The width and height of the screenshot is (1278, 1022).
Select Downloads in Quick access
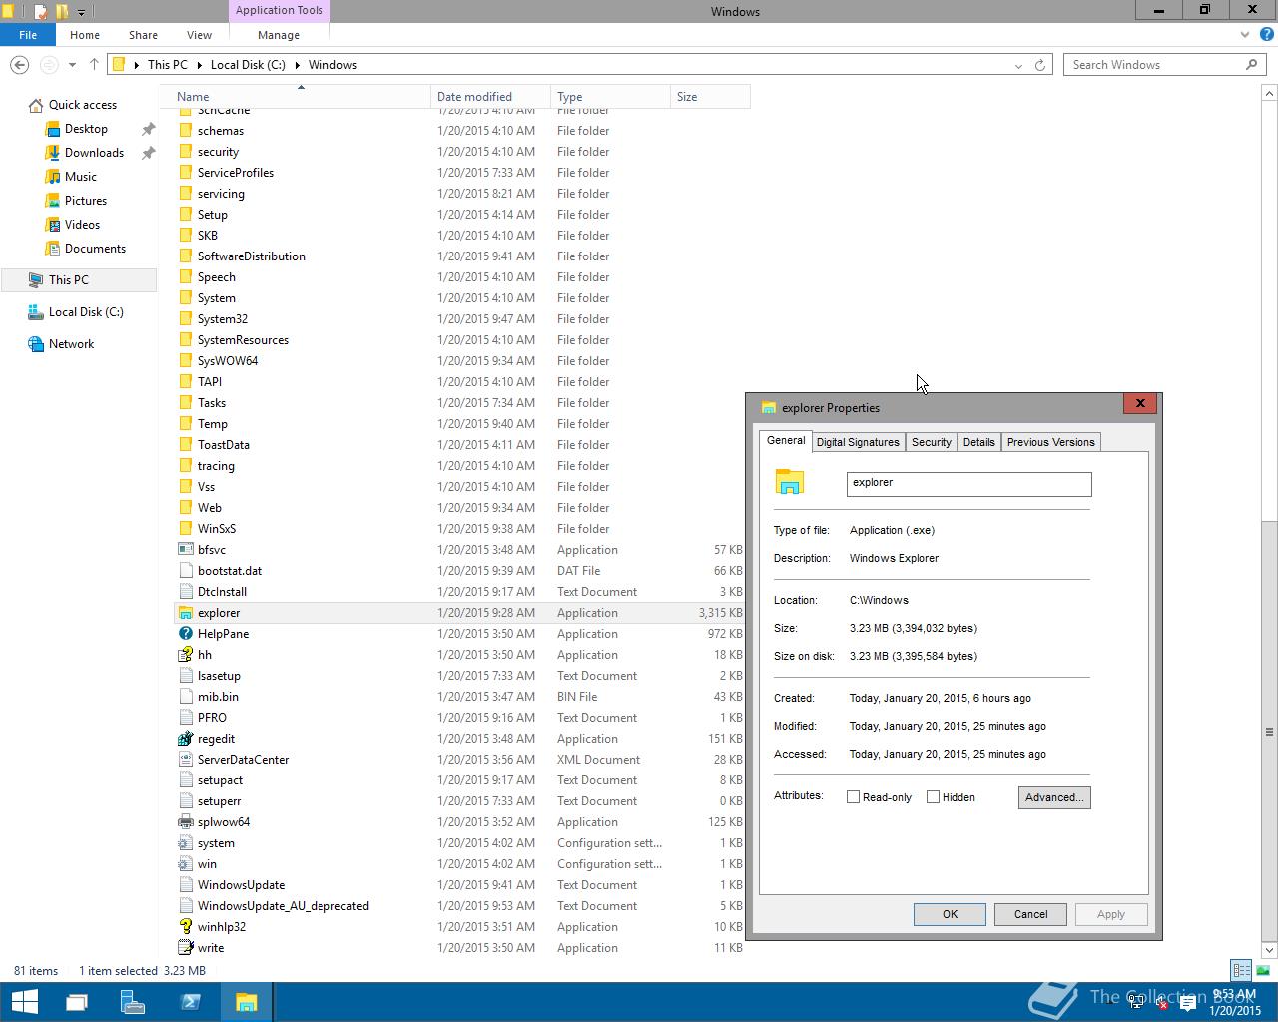[x=94, y=153]
